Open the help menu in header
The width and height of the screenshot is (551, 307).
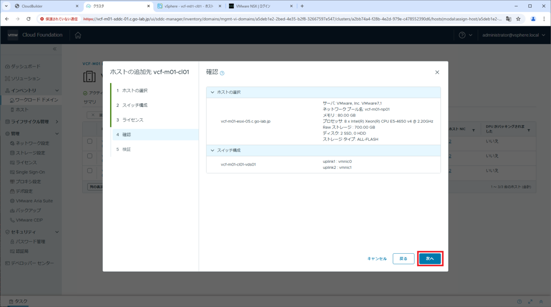(x=466, y=35)
